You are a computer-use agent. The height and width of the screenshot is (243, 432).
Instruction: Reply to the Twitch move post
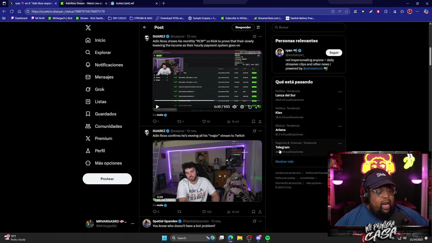156,212
